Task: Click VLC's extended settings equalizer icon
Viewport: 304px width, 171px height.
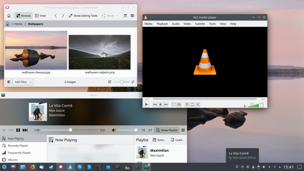Action: [x=179, y=104]
